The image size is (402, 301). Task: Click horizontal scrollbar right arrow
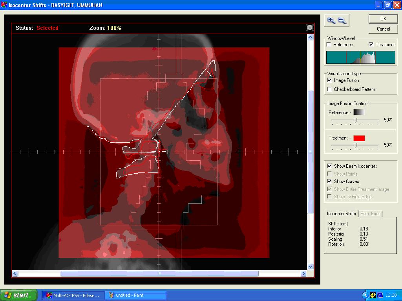[304, 273]
